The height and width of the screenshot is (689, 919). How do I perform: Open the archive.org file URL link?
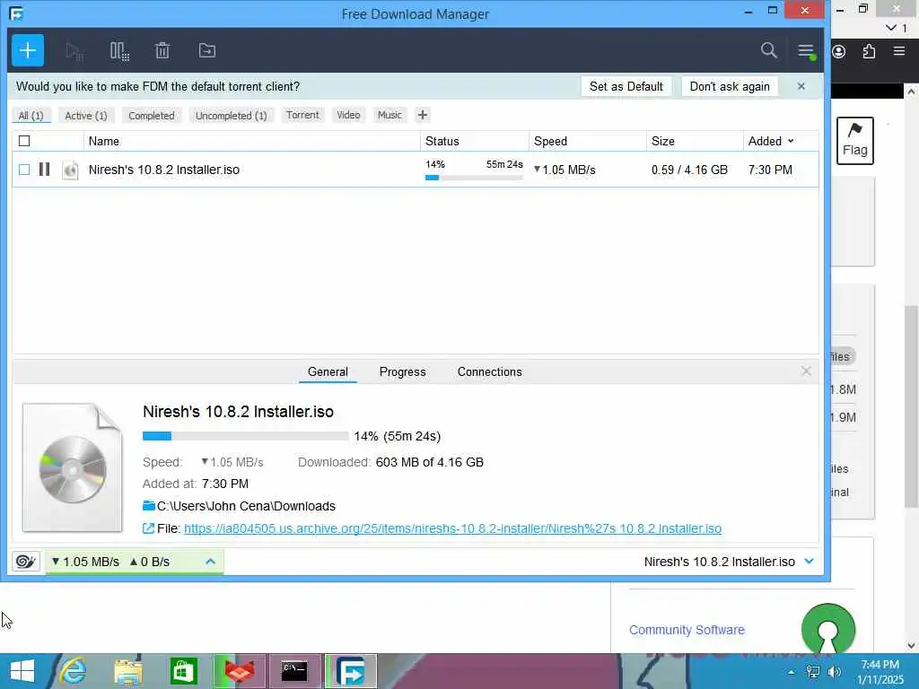[x=452, y=528]
